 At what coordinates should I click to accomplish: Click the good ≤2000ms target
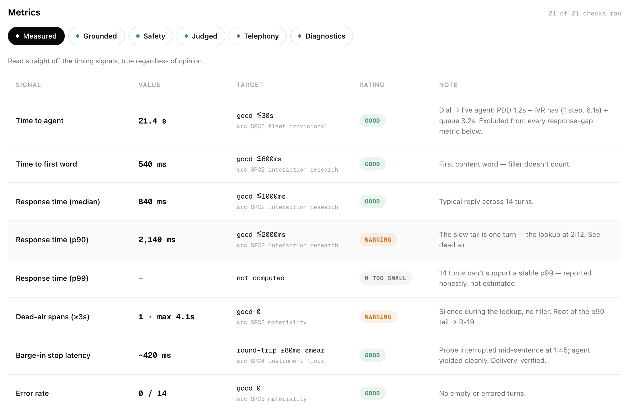[x=261, y=234]
